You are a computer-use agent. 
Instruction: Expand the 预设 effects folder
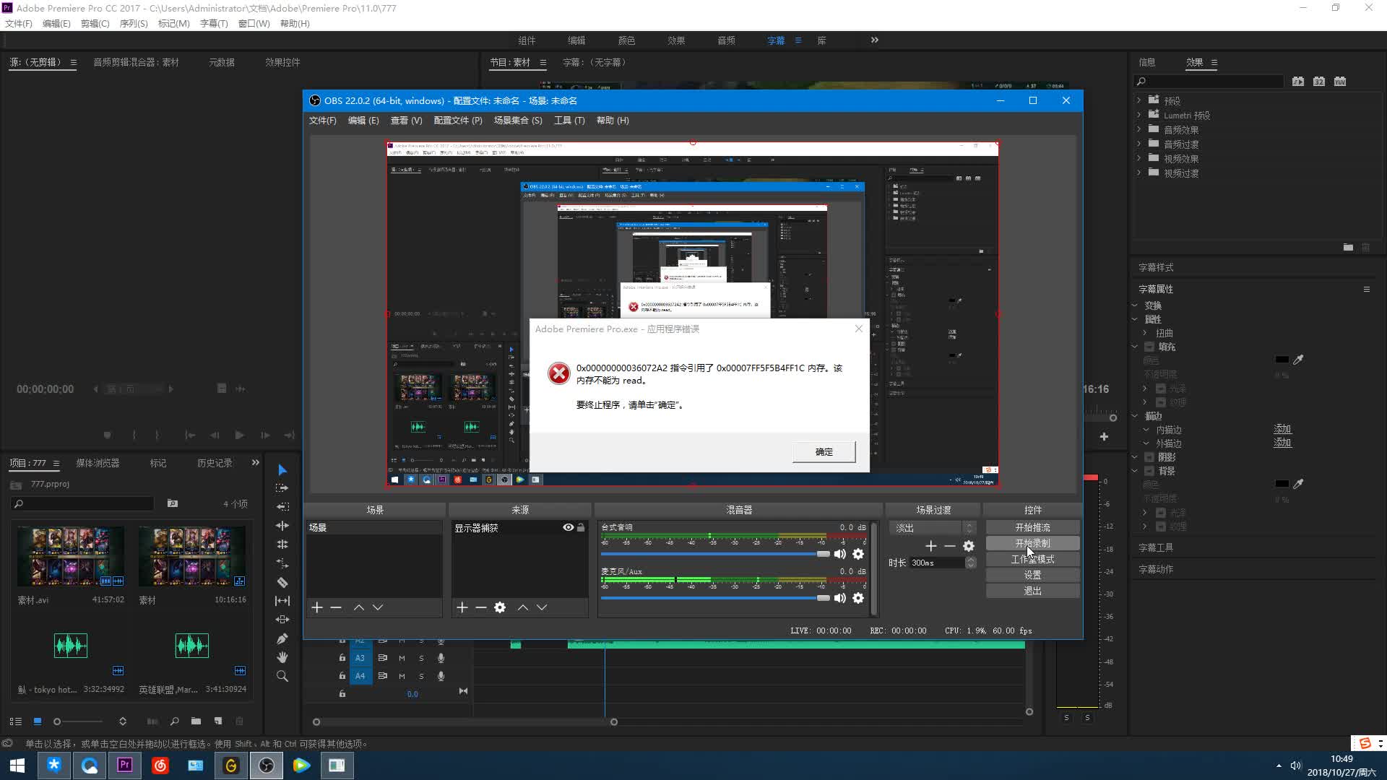(x=1139, y=100)
